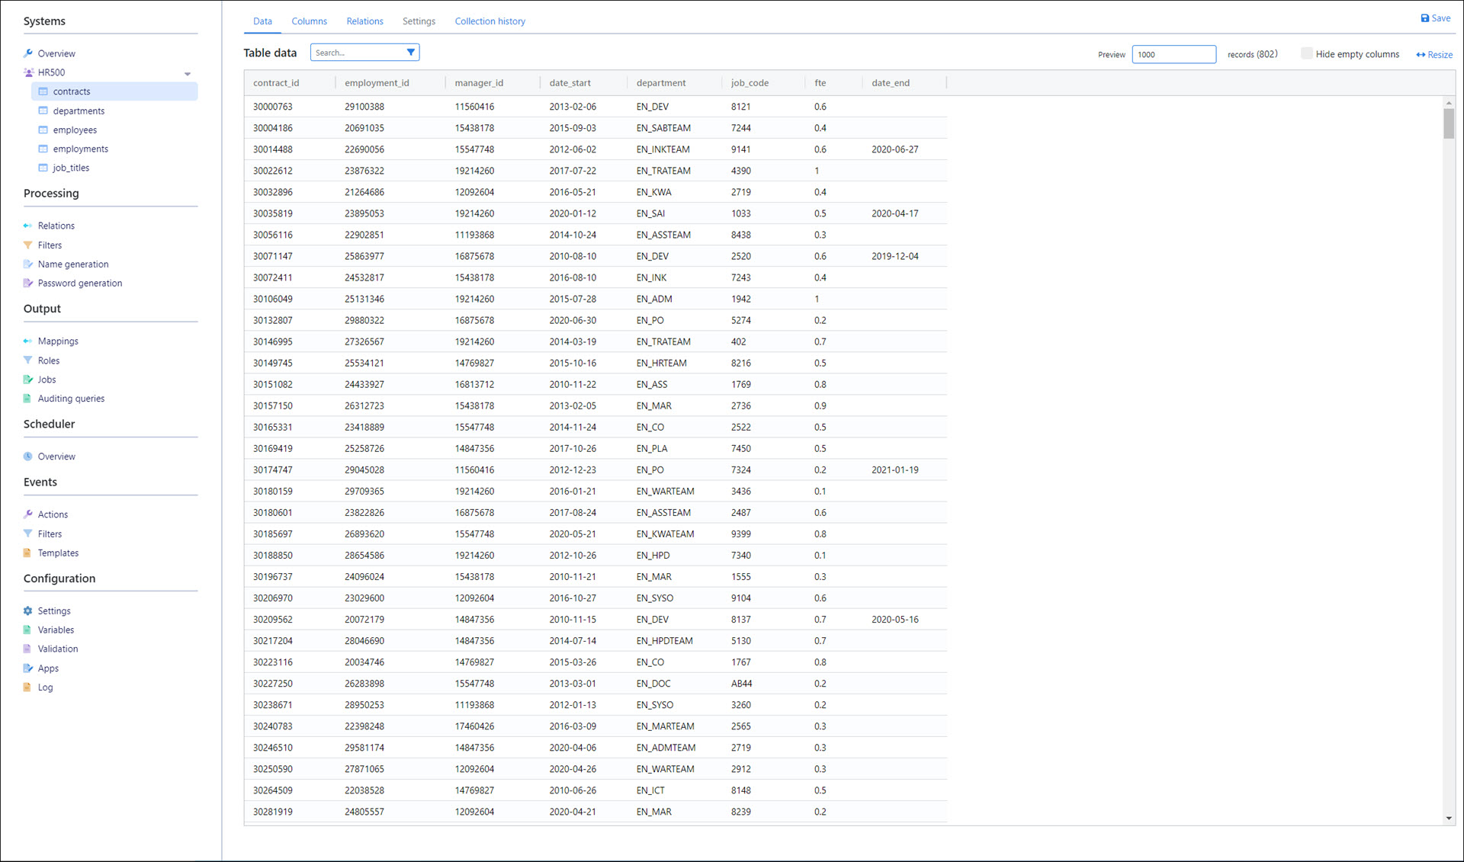Click the Save disk icon
Image resolution: width=1464 pixels, height=862 pixels.
point(1424,18)
